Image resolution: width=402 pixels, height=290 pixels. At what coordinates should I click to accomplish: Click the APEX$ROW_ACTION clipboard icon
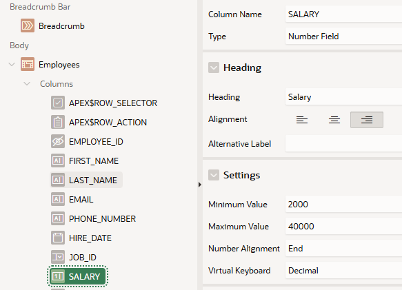pos(58,122)
